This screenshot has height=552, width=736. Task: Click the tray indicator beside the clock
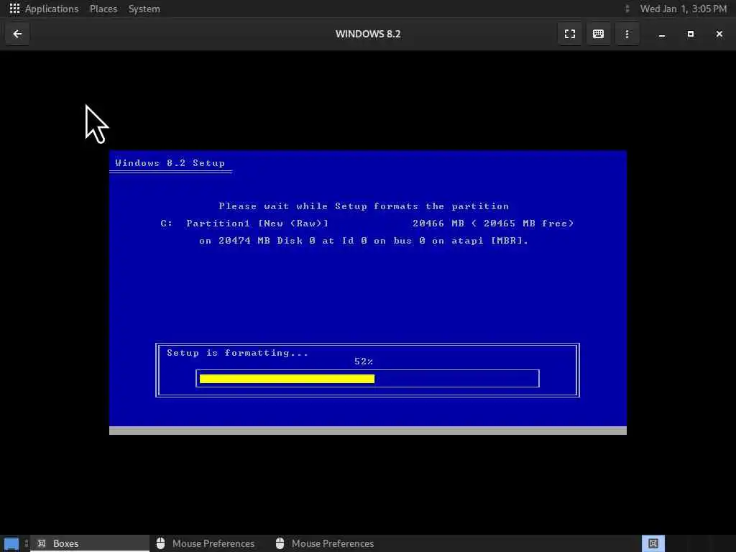[627, 9]
